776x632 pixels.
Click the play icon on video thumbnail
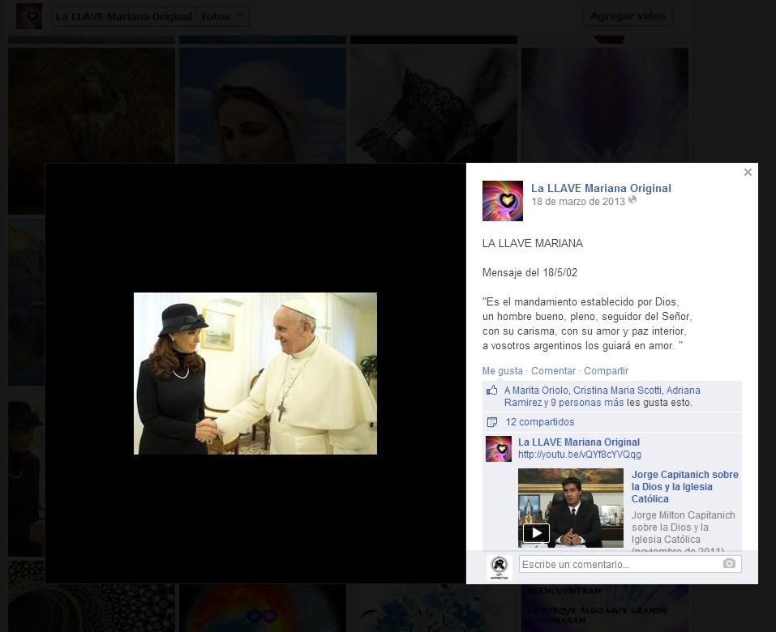click(536, 532)
